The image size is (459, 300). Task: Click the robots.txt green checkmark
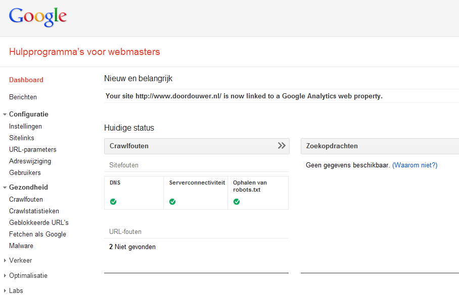[x=237, y=202]
